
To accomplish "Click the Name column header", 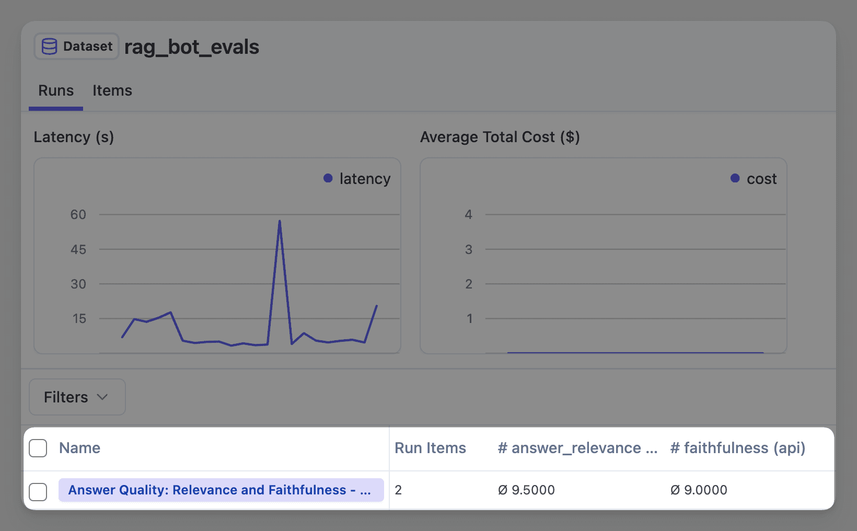I will click(79, 448).
